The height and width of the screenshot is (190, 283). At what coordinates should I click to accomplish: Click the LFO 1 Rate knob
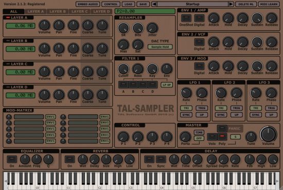click(186, 93)
